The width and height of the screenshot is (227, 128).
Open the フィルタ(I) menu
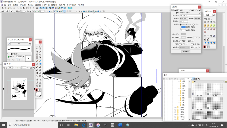pos(62,5)
